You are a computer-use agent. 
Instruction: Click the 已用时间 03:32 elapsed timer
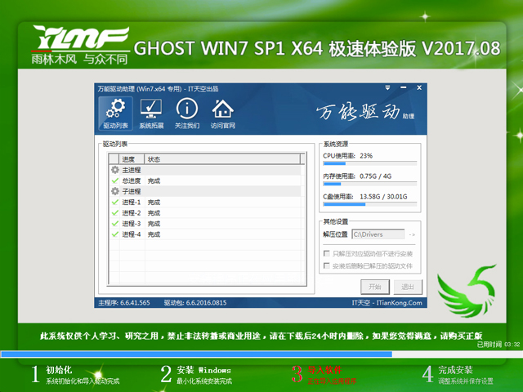pyautogui.click(x=498, y=345)
